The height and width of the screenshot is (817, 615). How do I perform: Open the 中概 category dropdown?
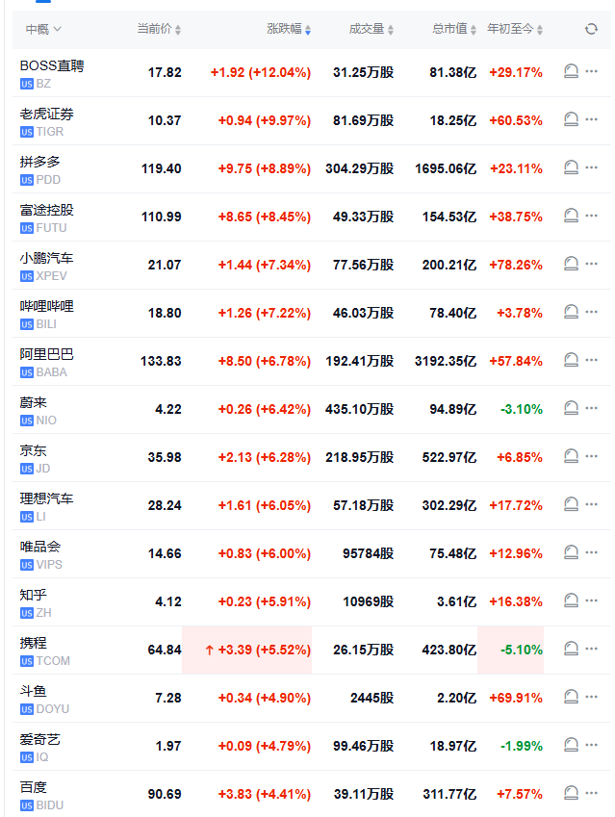coord(43,30)
